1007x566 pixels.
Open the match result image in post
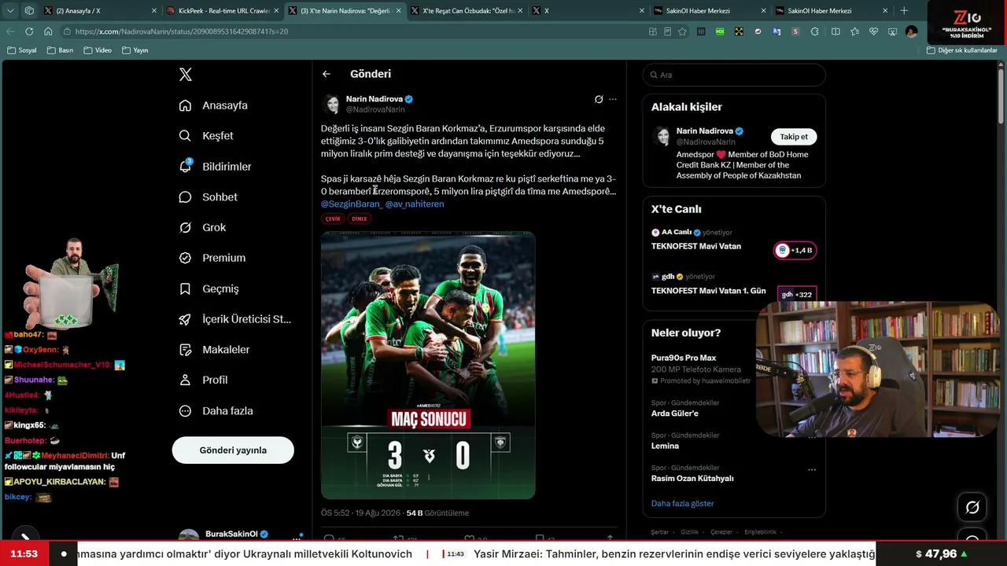(428, 366)
